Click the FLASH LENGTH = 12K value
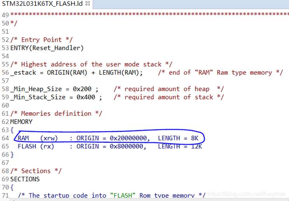Screen dimensions: 289x201 (180, 147)
